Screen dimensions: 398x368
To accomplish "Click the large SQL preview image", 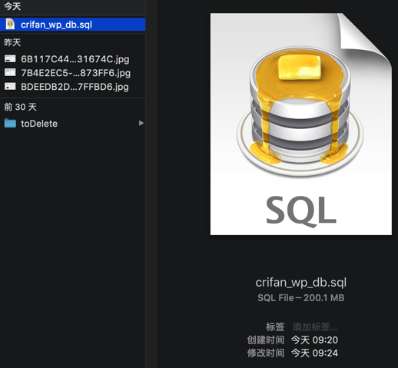I will coord(301,124).
